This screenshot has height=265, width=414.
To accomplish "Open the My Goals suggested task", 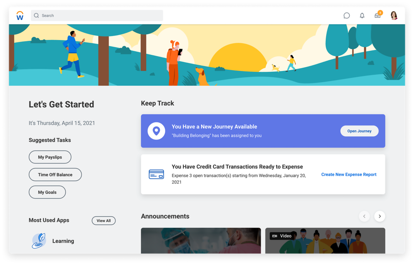I will [47, 192].
